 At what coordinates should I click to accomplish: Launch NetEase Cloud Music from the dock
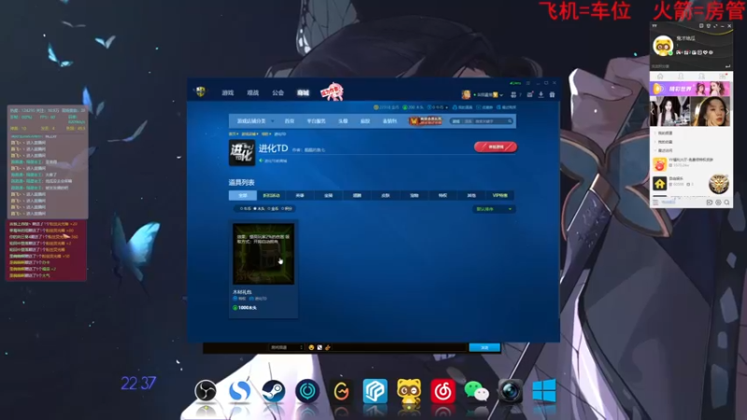pos(443,391)
